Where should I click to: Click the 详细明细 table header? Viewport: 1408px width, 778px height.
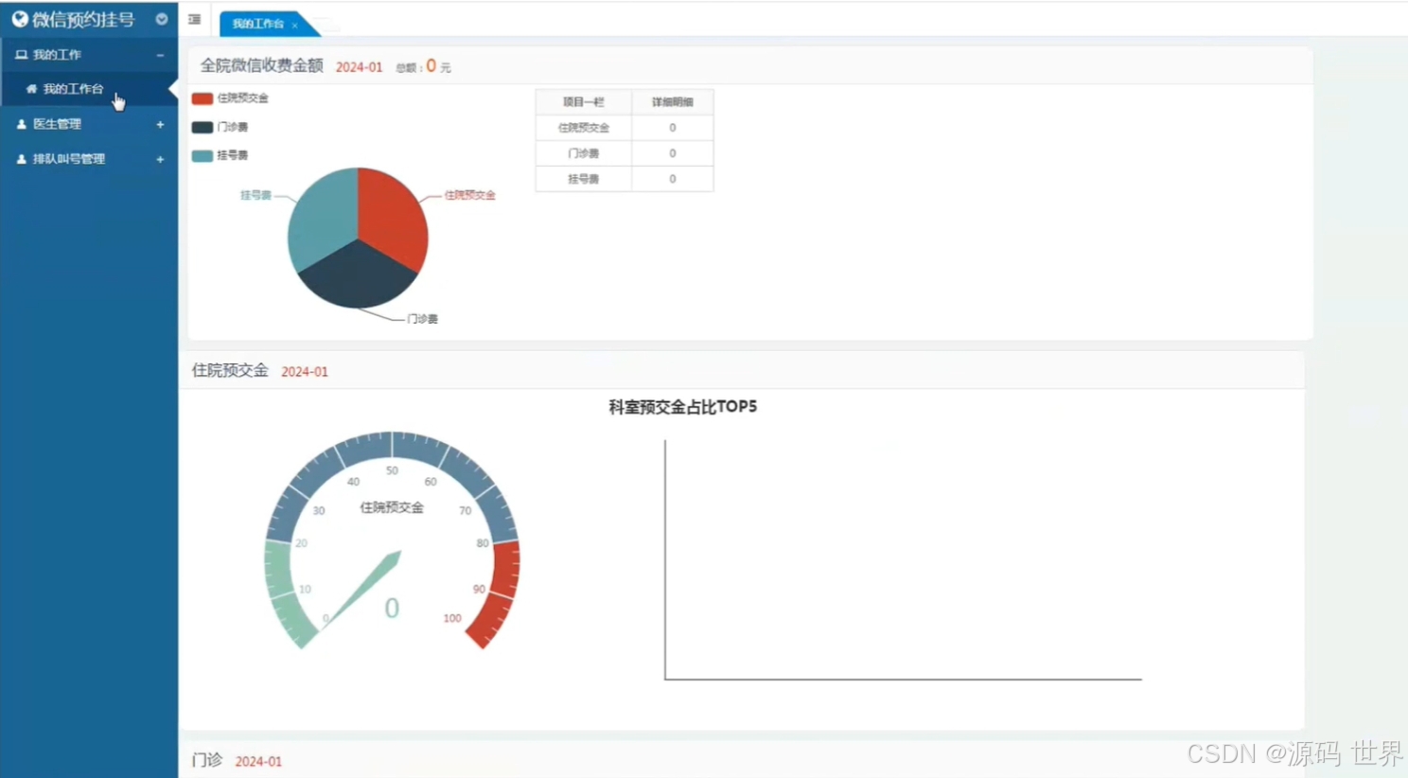click(x=672, y=101)
